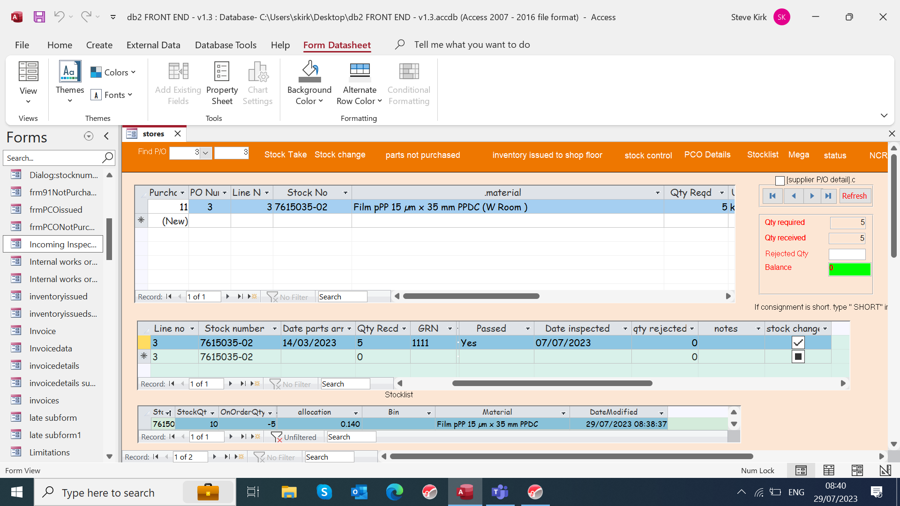Image resolution: width=900 pixels, height=506 pixels.
Task: Click inspection subform horizontal scrollbar thumb
Action: tap(552, 383)
